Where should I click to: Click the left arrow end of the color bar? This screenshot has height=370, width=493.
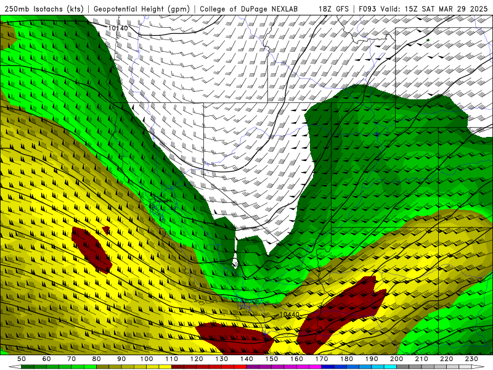click(14, 367)
